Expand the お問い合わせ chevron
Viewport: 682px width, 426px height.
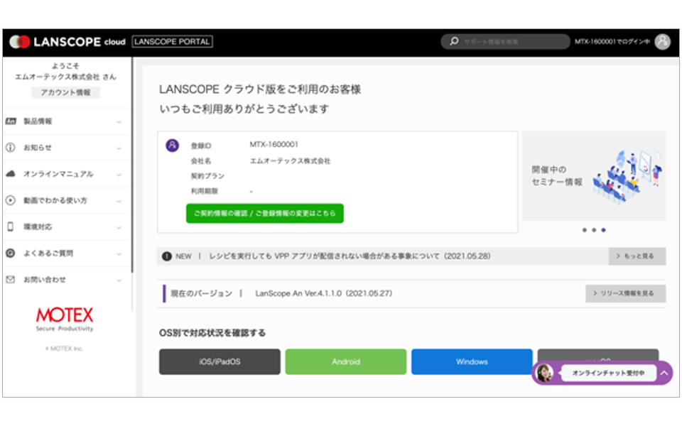click(119, 280)
